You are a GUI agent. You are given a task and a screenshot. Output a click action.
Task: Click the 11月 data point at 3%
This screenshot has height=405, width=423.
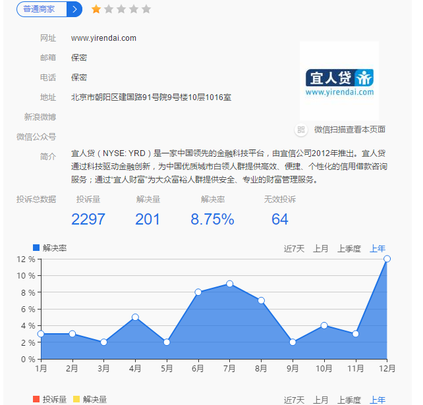point(356,334)
